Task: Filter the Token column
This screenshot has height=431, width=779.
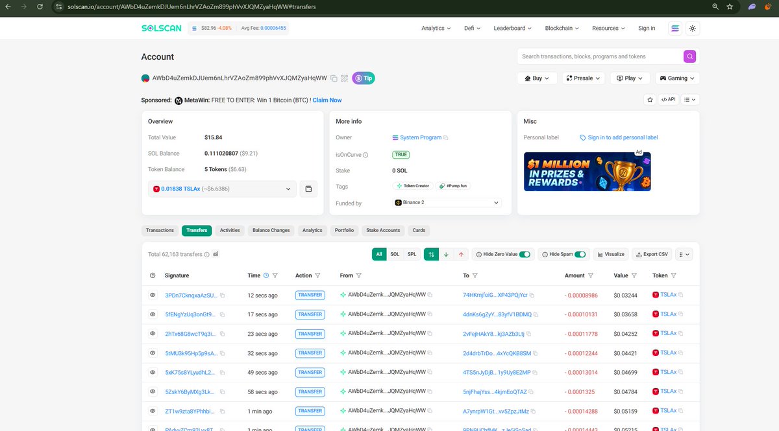Action: click(x=674, y=275)
